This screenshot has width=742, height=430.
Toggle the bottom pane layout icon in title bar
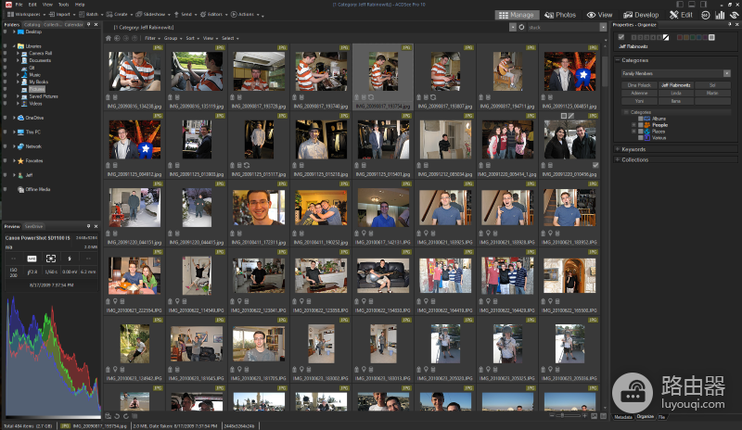point(692,5)
